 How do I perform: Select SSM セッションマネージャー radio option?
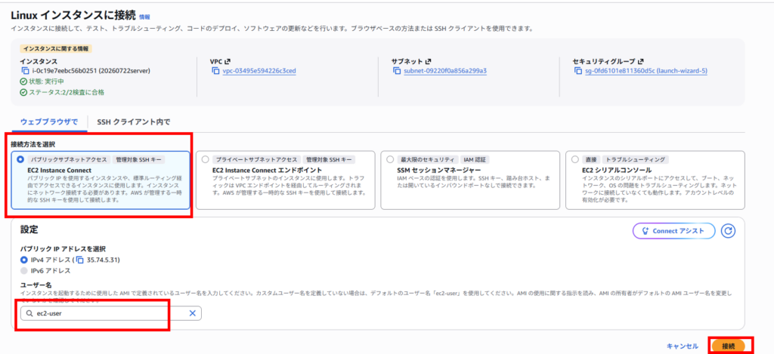pyautogui.click(x=390, y=160)
